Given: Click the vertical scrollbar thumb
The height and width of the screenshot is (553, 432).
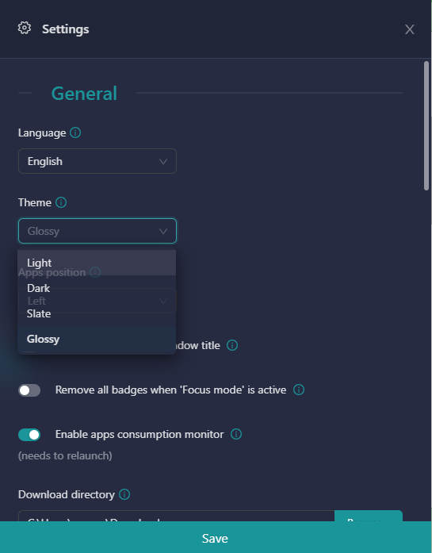Looking at the screenshot, I should [x=426, y=125].
